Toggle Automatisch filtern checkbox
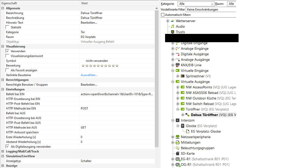The height and width of the screenshot is (168, 289). point(163,15)
